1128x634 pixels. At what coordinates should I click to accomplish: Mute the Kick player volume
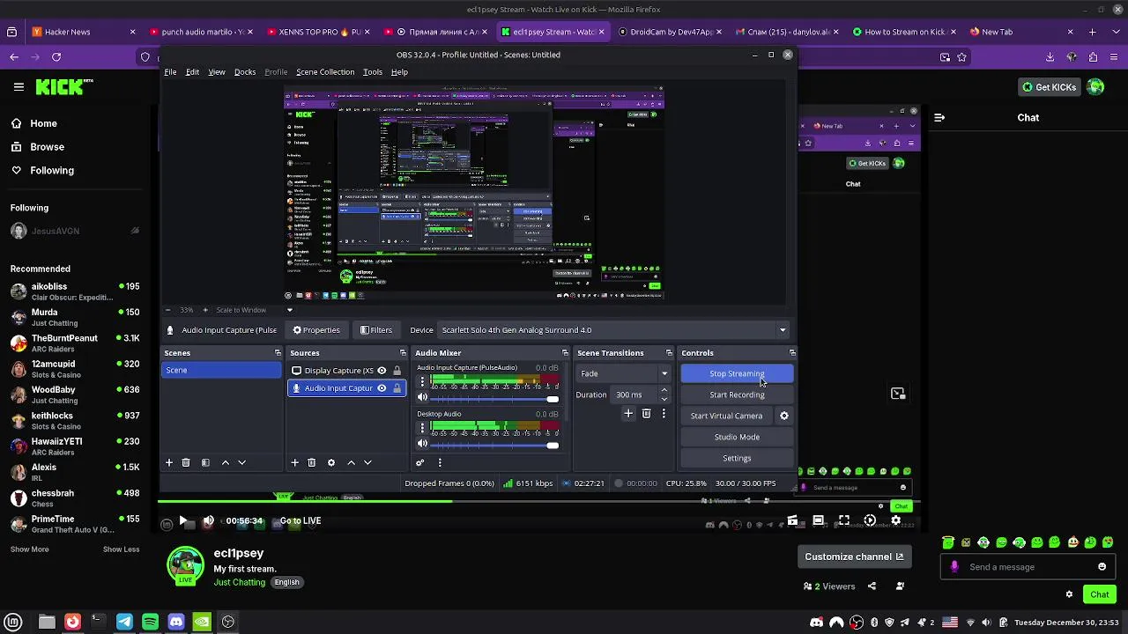point(208,521)
